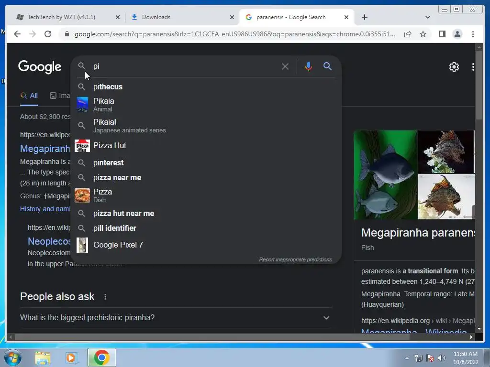Open the Megapiranha result link
This screenshot has height=367, width=490.
[x=45, y=149]
